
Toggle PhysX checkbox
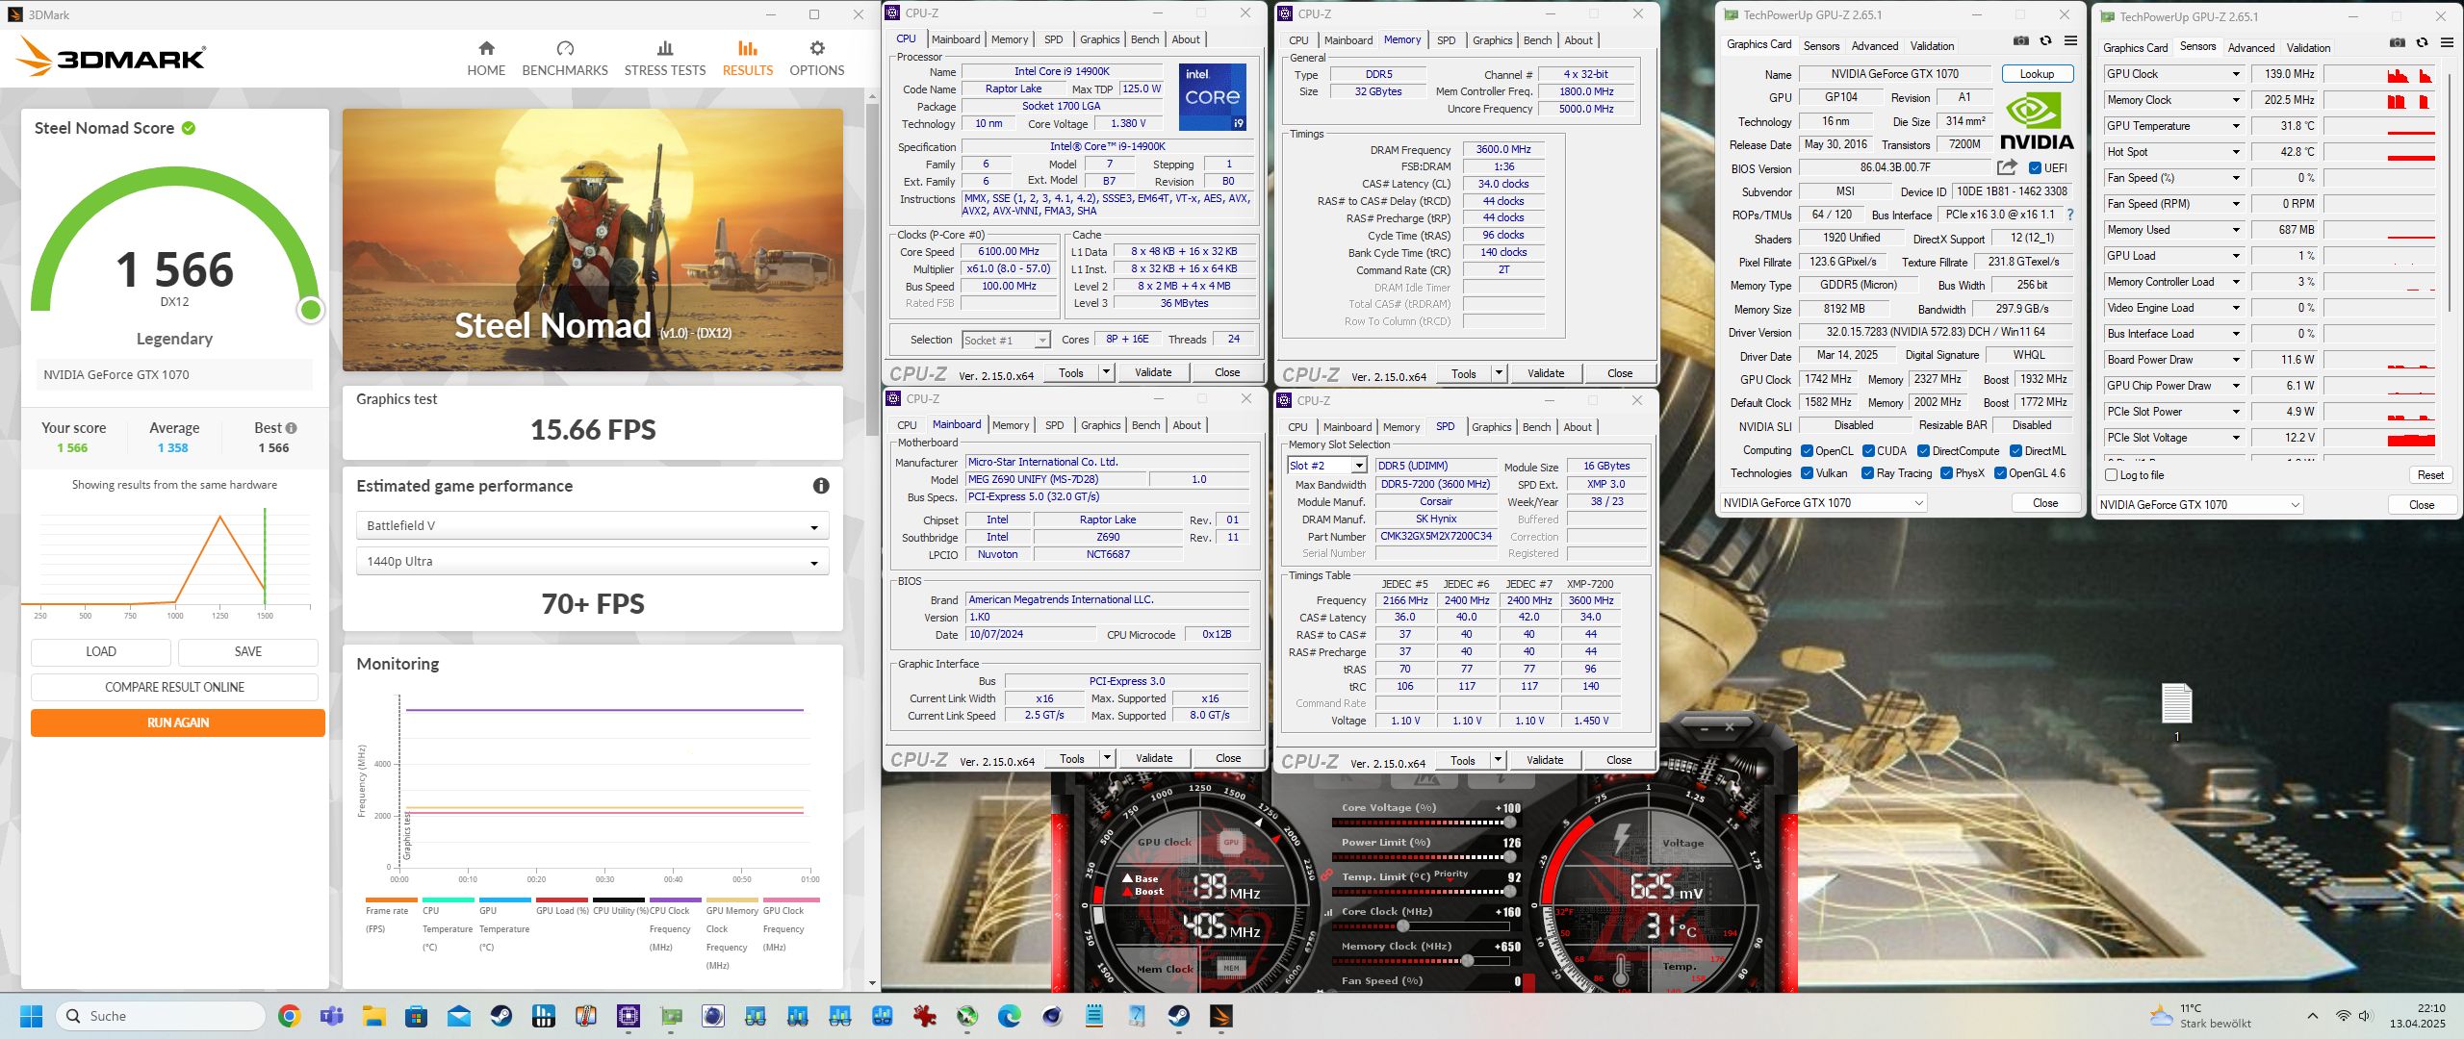click(x=1946, y=473)
